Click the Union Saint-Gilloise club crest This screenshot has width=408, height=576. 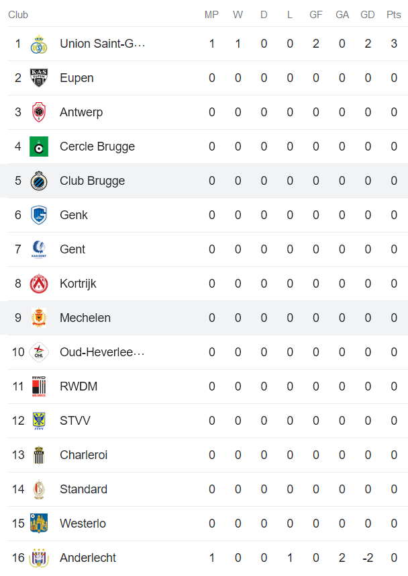point(39,44)
